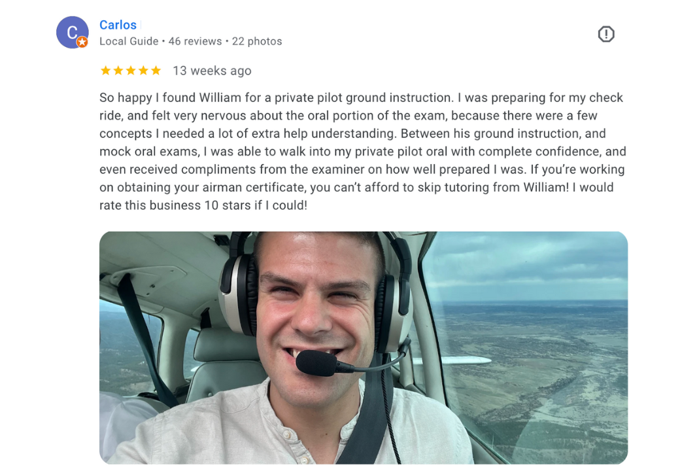This screenshot has height=471, width=699.
Task: Click the "22 photos" count
Action: (x=257, y=41)
